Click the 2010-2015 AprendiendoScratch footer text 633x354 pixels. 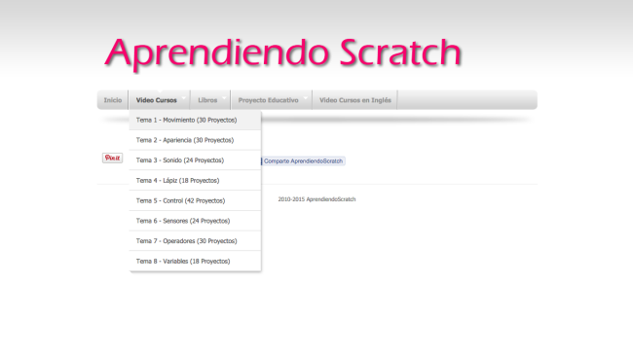point(316,199)
